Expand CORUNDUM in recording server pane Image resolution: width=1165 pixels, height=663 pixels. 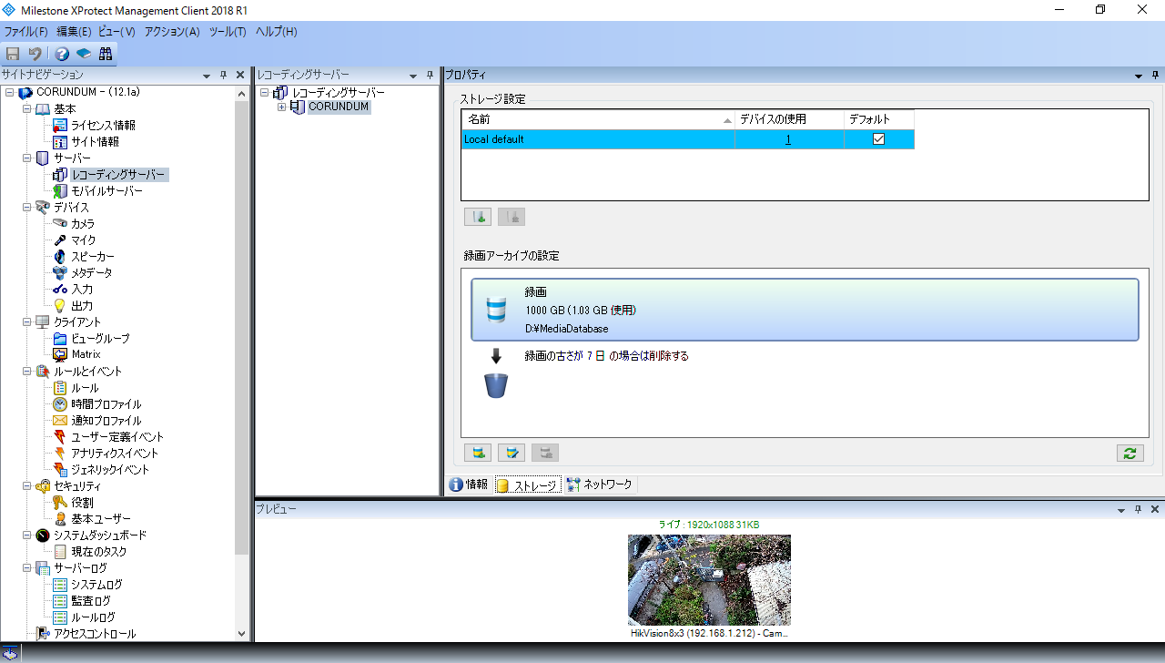coord(281,107)
